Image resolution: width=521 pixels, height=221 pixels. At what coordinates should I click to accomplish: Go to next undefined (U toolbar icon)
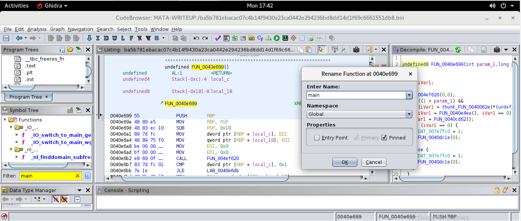click(114, 38)
